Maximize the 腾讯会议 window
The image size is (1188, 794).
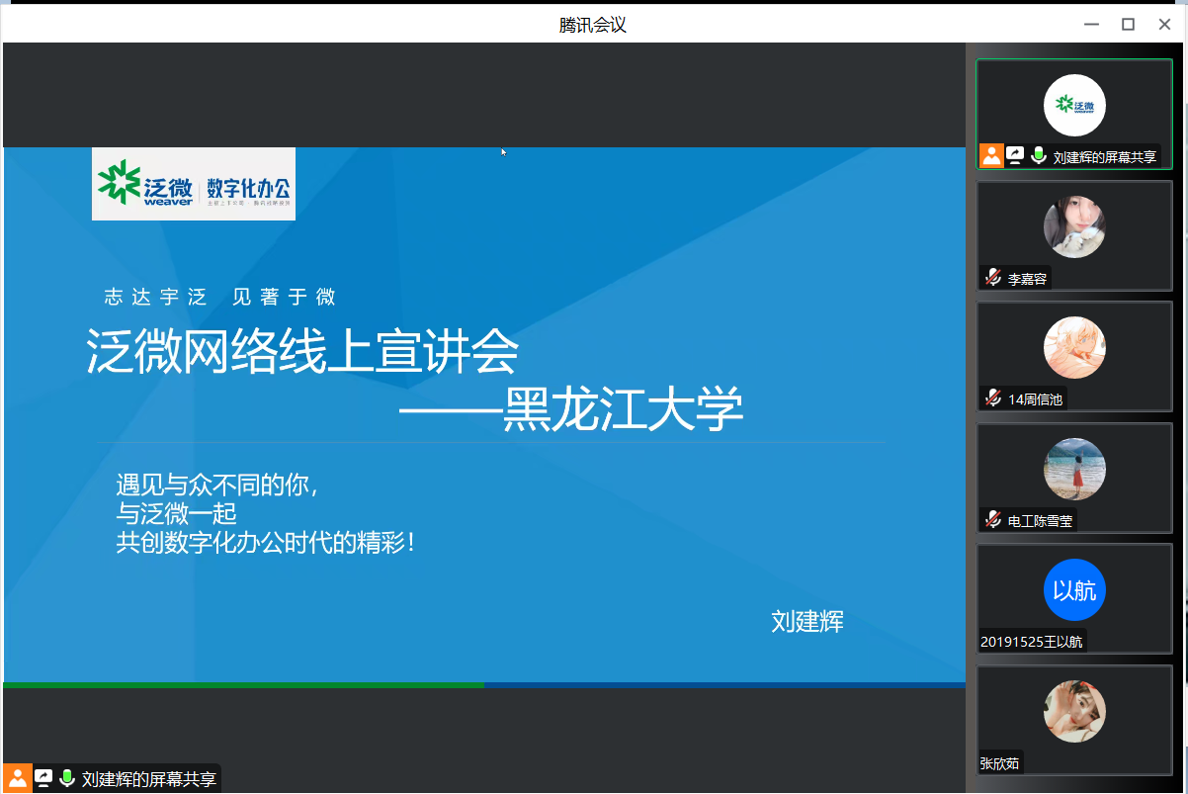[1128, 24]
